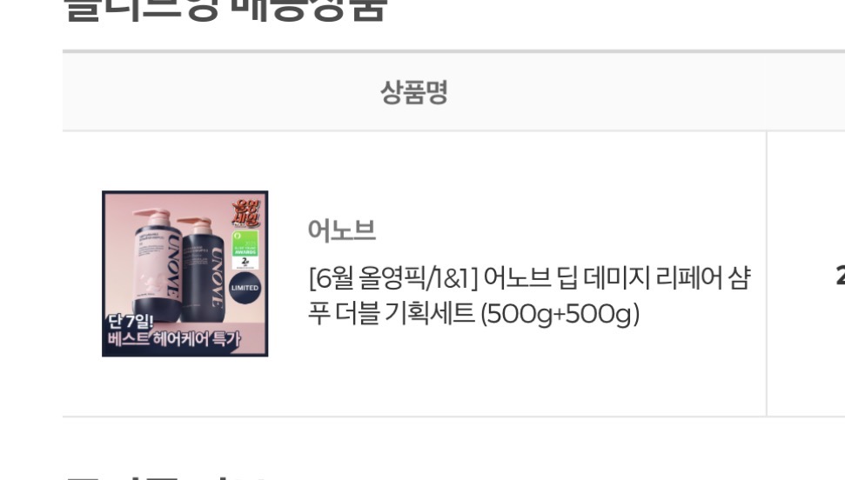
Task: Click the empty cell right of 상품명 header
Action: 806,91
